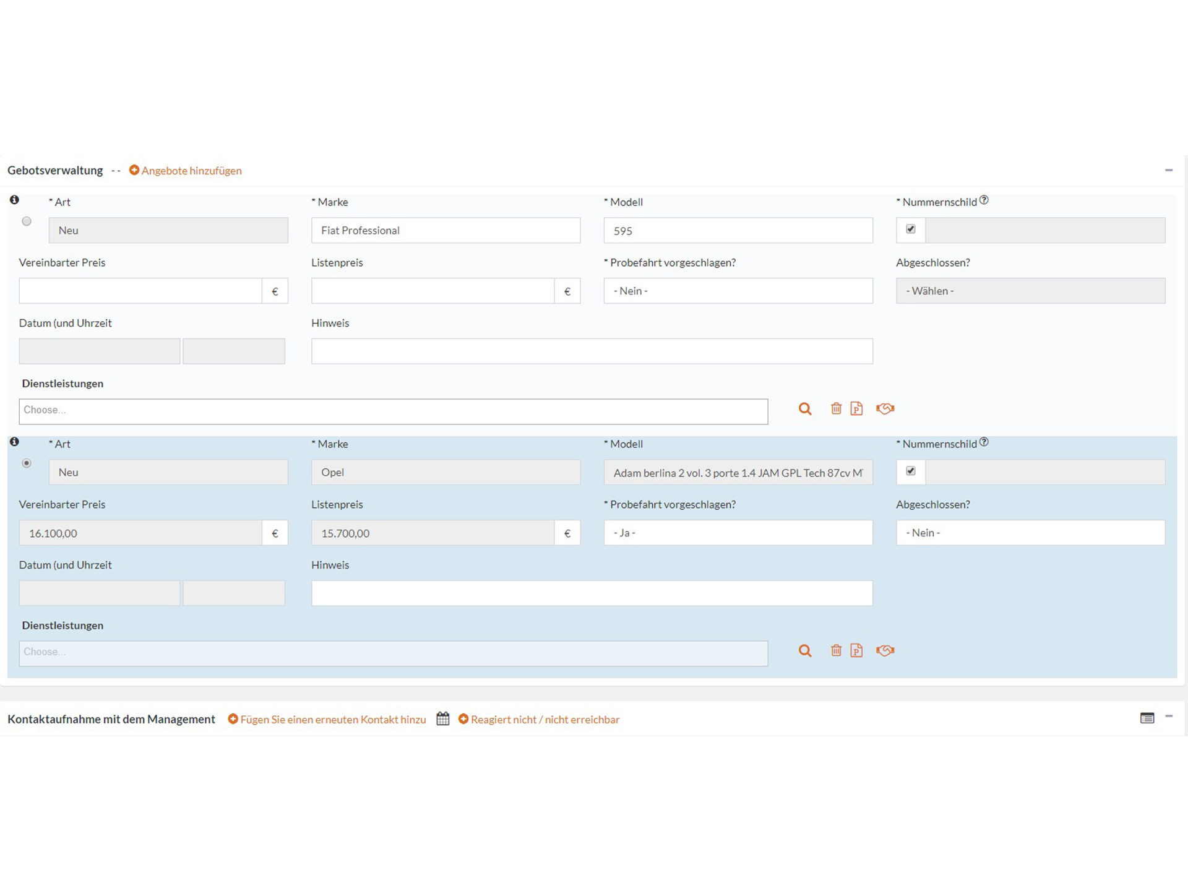The image size is (1188, 891).
Task: Select radio button for Fiat Professional offer
Action: pyautogui.click(x=27, y=222)
